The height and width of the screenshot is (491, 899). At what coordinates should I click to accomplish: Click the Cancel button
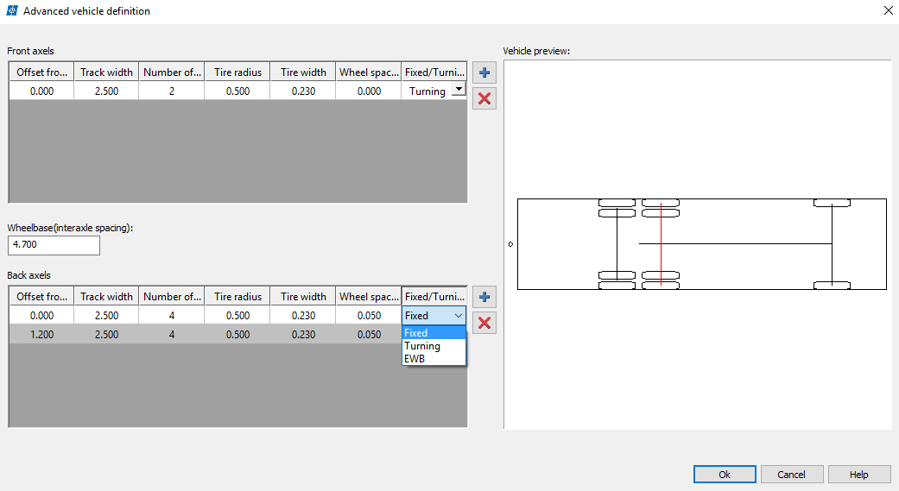tap(791, 475)
